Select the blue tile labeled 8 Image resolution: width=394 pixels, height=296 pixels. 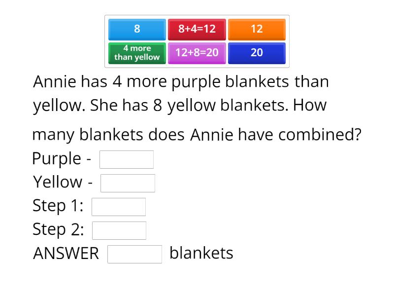point(136,29)
